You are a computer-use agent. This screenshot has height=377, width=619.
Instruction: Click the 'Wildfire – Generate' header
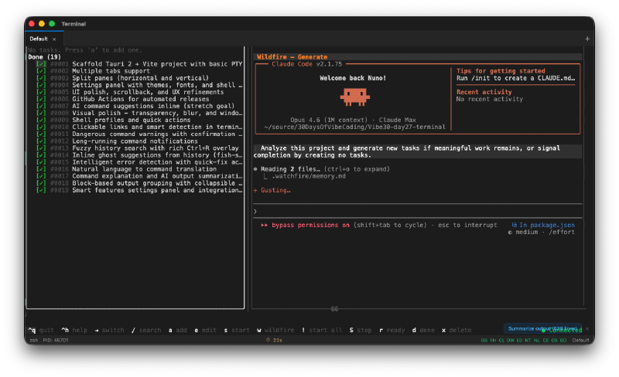coord(292,57)
